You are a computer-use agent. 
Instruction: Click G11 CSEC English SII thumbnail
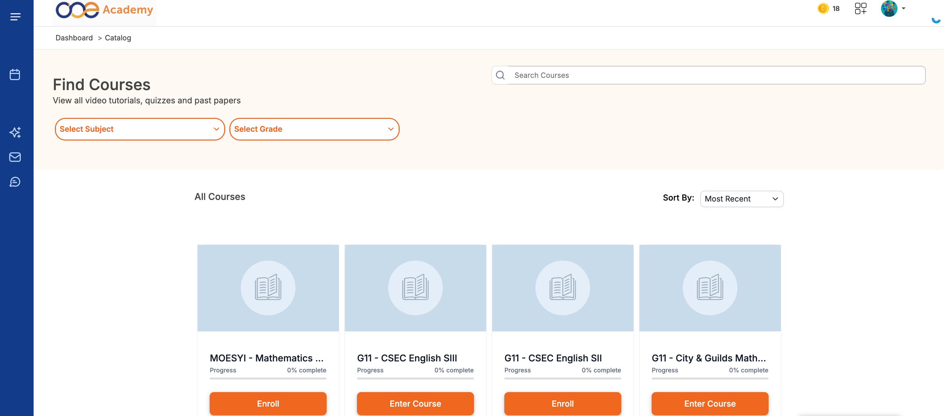[x=562, y=288]
